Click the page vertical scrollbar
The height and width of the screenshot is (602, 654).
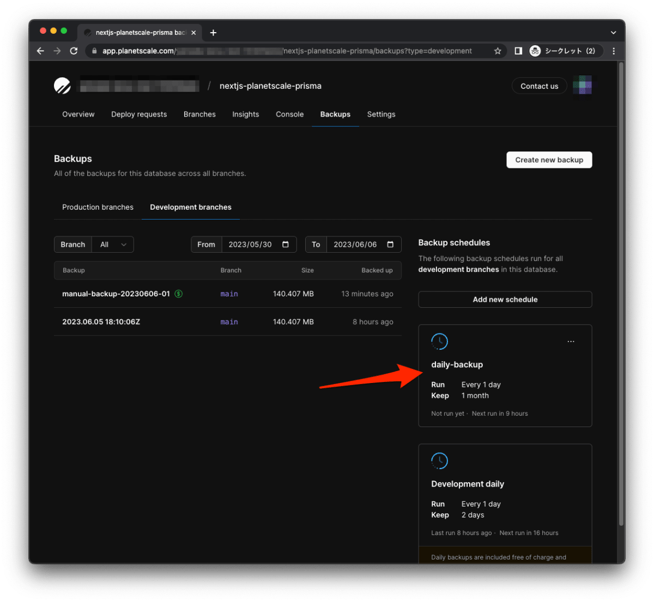click(621, 294)
